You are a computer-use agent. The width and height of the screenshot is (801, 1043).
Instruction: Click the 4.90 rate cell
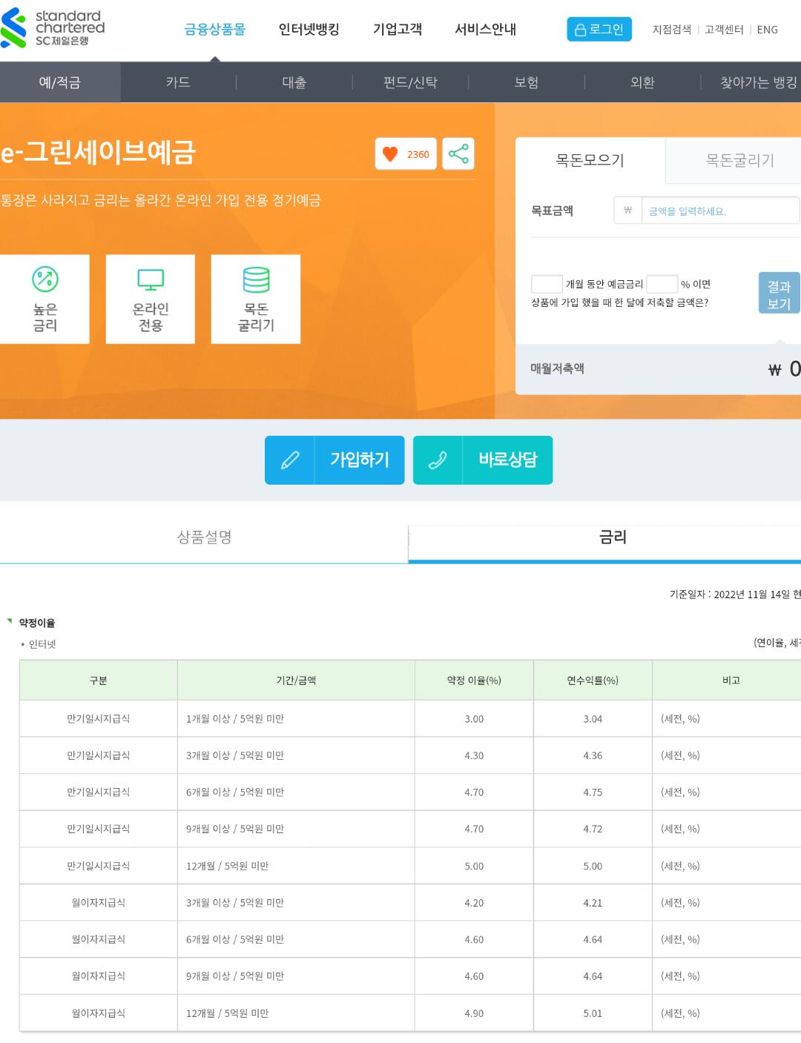tap(474, 1013)
